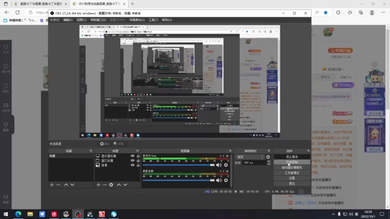Pop out the 控件 dock panel
The height and width of the screenshot is (219, 390).
point(308,151)
